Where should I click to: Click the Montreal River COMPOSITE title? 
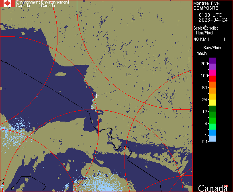click(207, 6)
